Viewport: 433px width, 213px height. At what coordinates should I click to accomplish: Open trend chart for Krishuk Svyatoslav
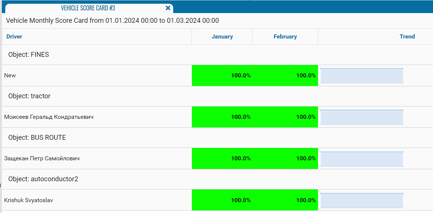[x=362, y=200]
